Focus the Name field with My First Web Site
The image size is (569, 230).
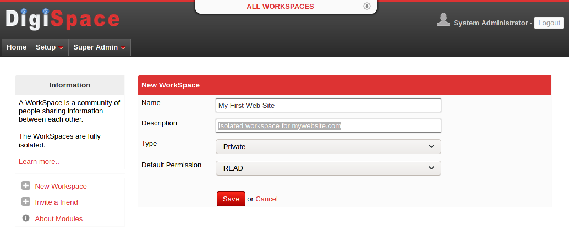coord(329,106)
